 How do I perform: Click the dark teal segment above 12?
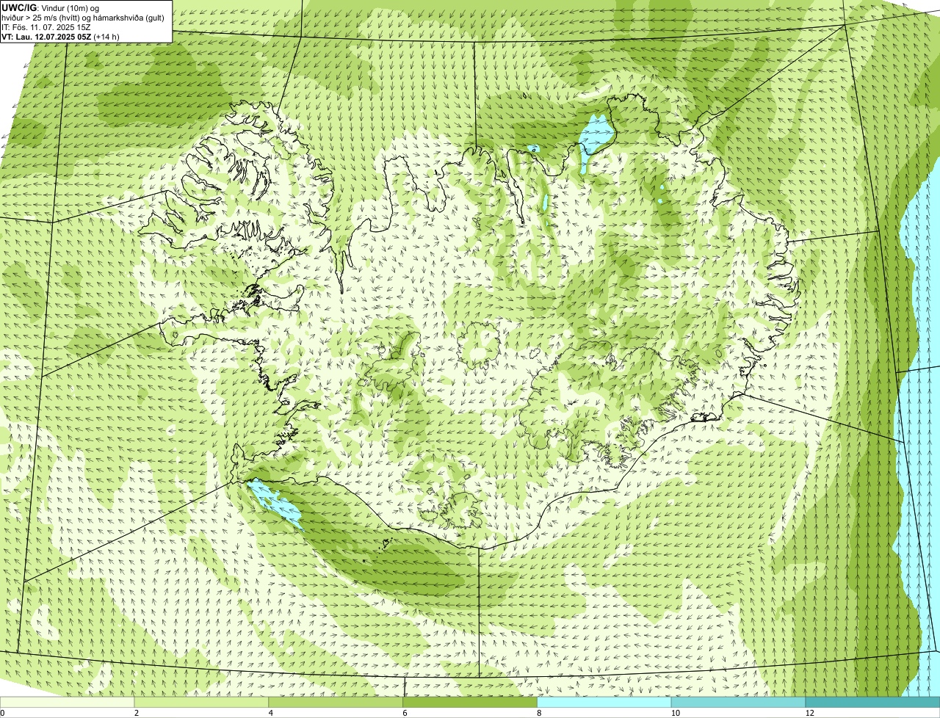click(x=872, y=703)
